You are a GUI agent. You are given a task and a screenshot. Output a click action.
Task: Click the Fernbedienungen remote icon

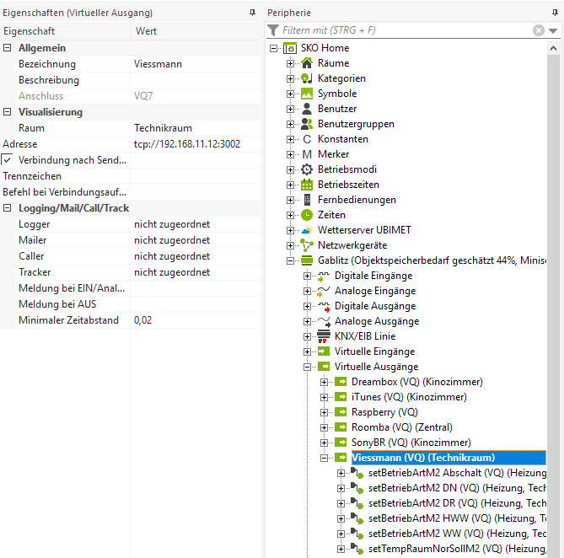click(307, 200)
